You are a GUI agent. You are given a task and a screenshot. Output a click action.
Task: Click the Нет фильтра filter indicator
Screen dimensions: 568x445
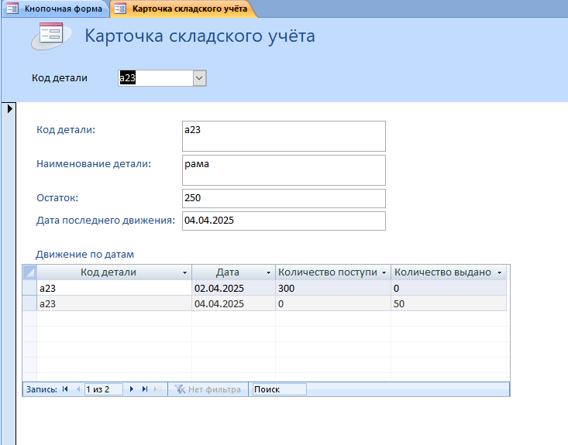(x=208, y=389)
